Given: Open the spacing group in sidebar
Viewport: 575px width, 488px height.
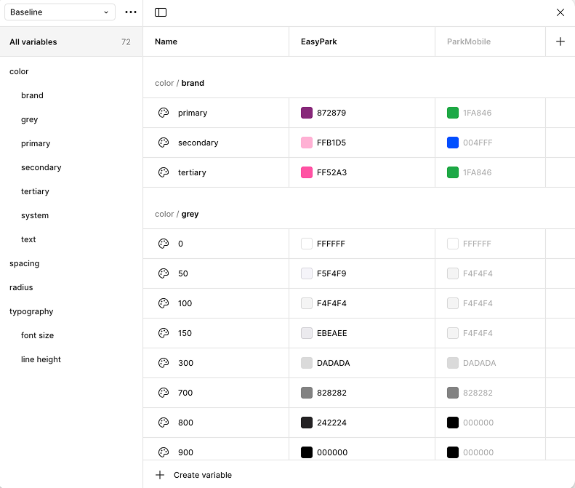Looking at the screenshot, I should (x=24, y=263).
